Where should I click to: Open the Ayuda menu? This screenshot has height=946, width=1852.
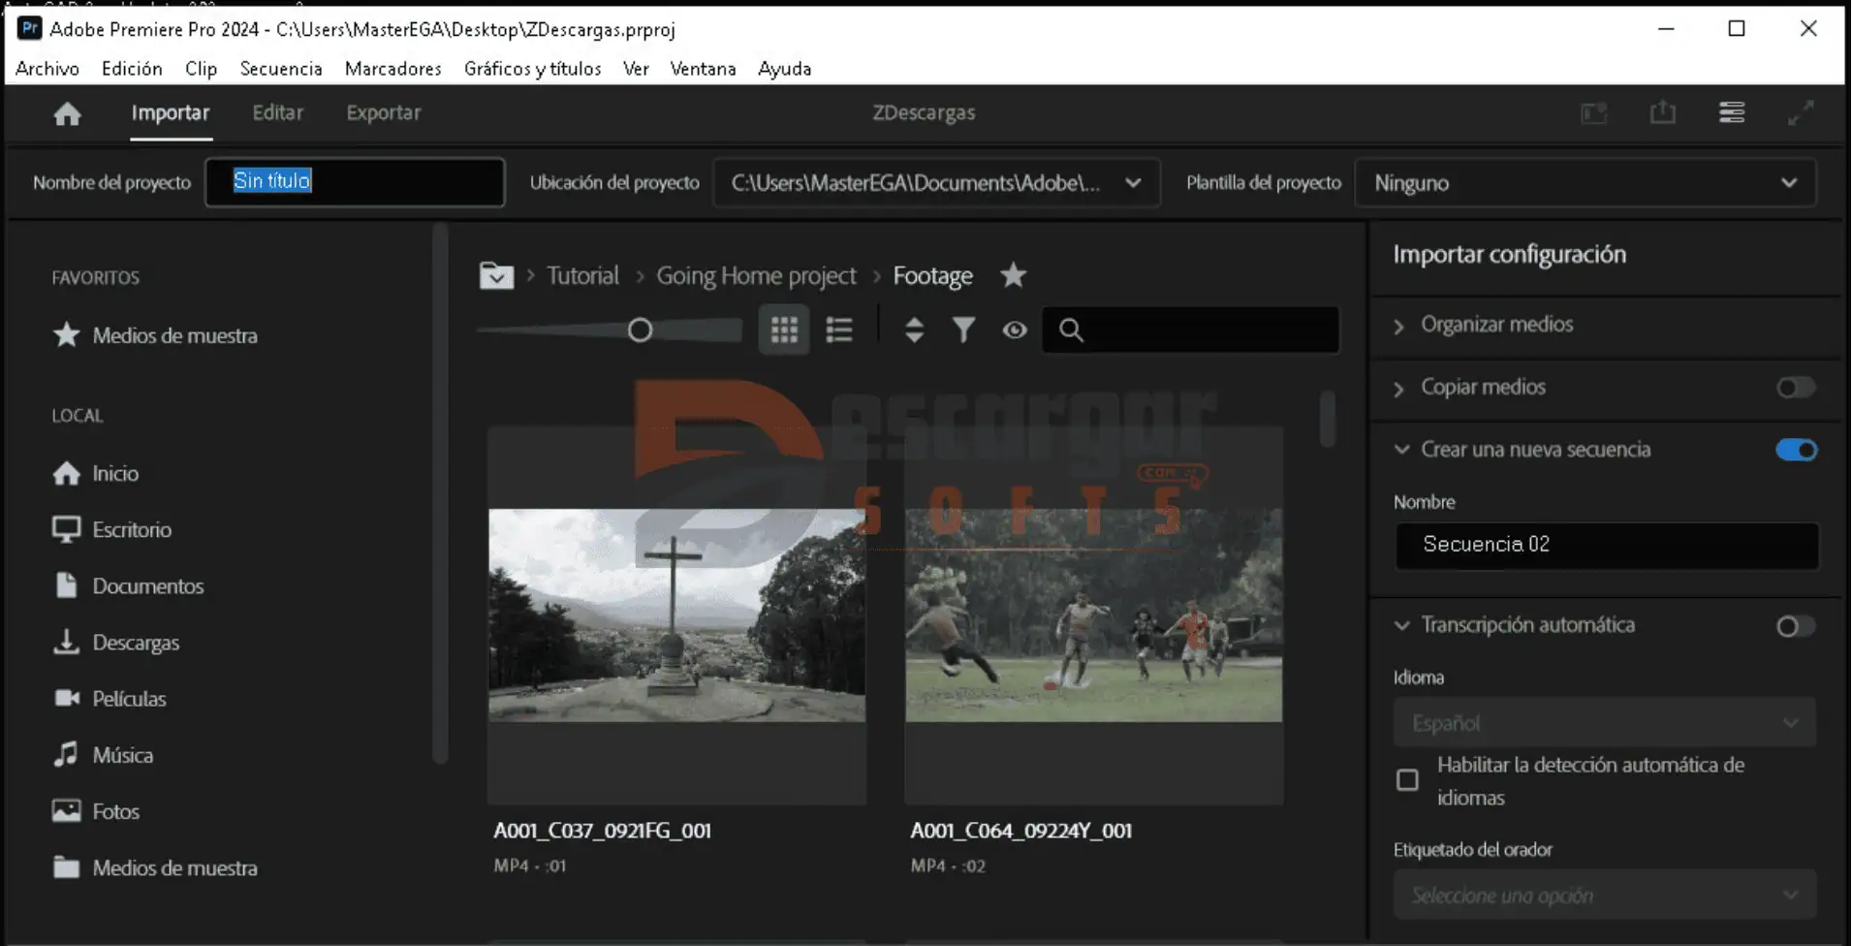[x=785, y=69]
